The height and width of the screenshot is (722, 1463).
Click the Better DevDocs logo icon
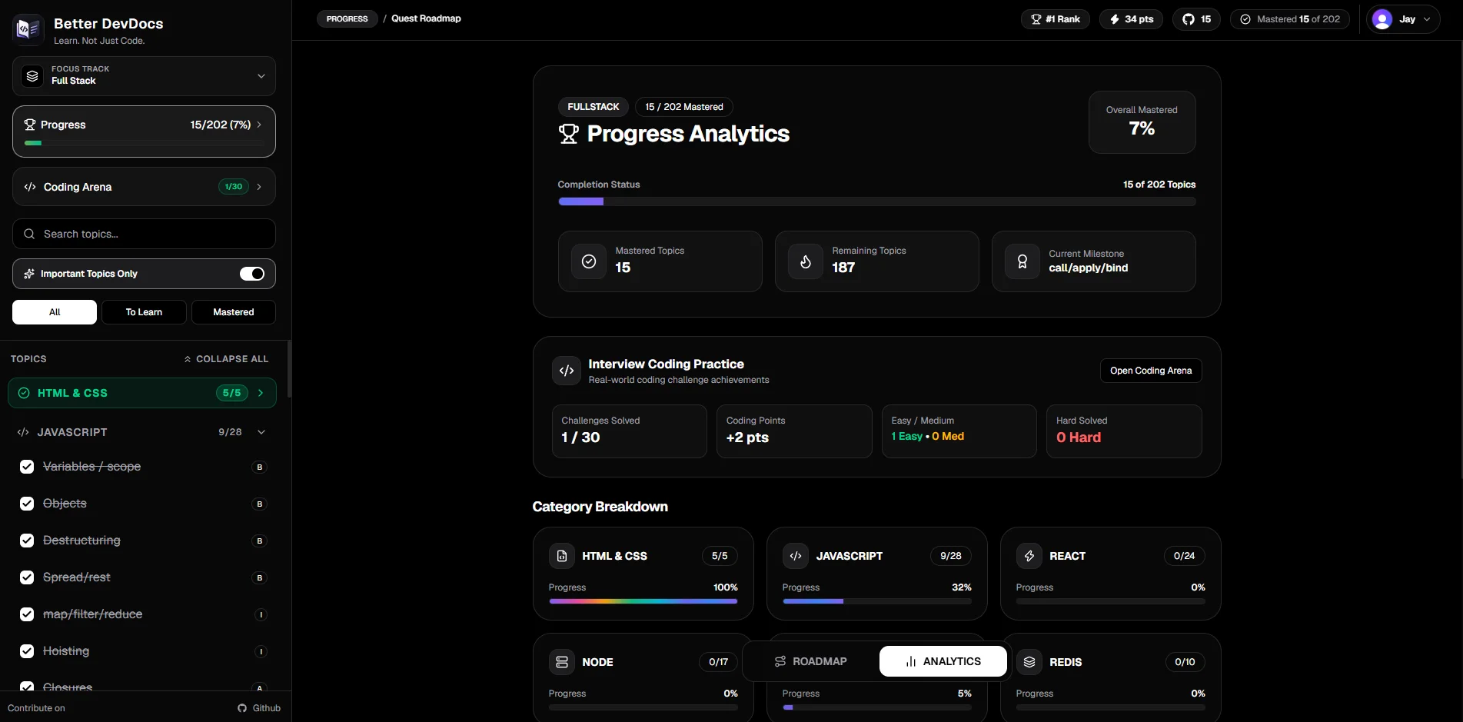[x=28, y=30]
